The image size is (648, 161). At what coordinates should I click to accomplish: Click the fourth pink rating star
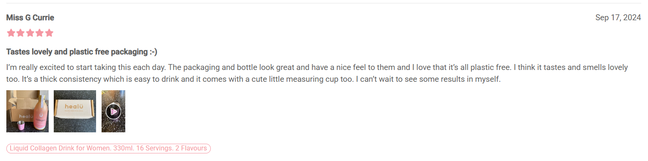[40, 33]
